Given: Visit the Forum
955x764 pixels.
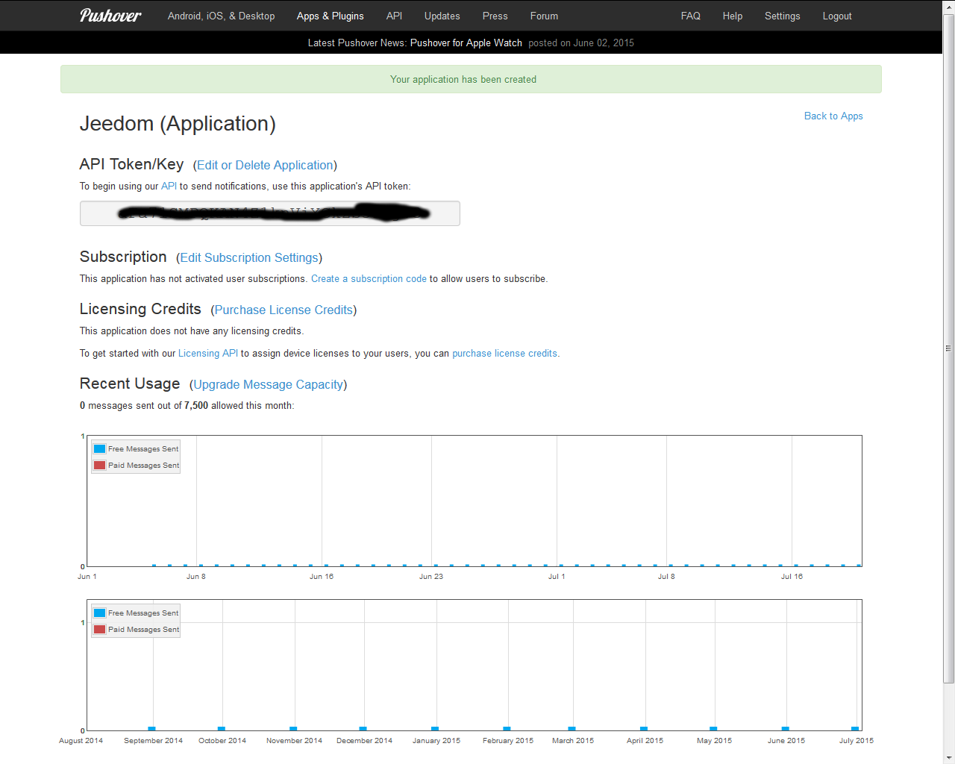Looking at the screenshot, I should (544, 16).
